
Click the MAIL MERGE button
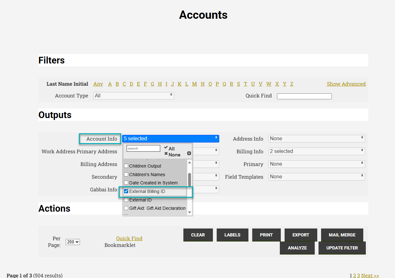click(x=342, y=235)
